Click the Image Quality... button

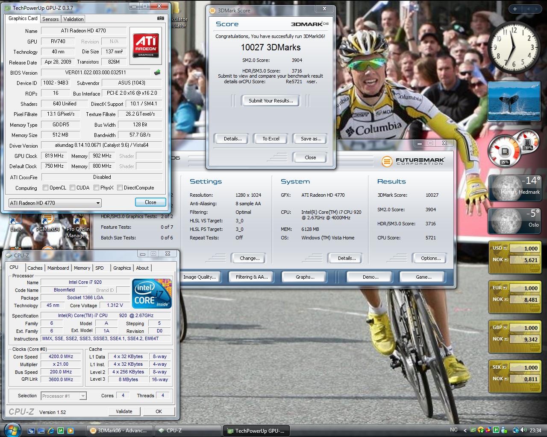click(199, 277)
